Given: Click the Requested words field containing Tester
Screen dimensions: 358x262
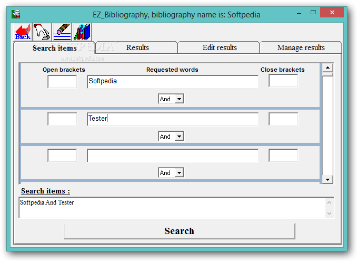Looking at the screenshot, I should [173, 119].
